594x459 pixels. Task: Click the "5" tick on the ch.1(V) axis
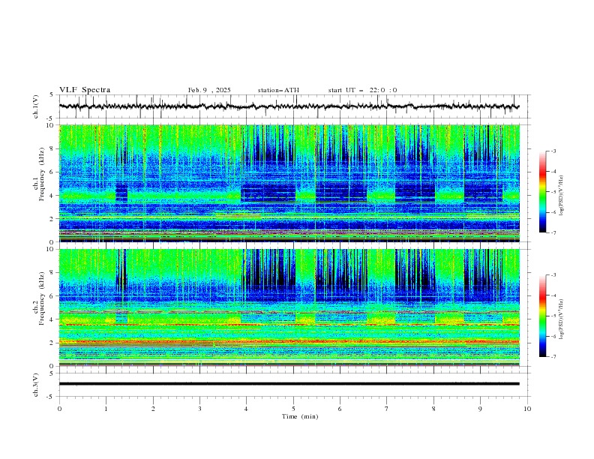coord(51,95)
